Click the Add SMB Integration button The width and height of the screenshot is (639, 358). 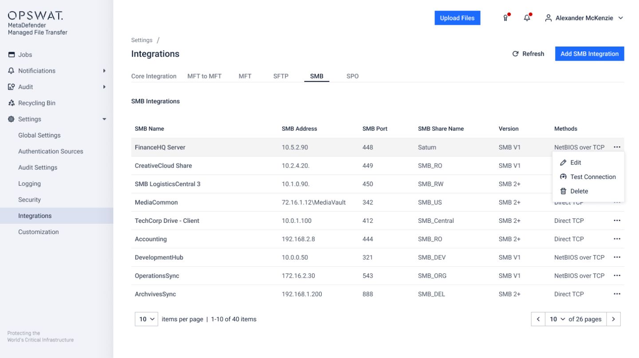pos(589,54)
